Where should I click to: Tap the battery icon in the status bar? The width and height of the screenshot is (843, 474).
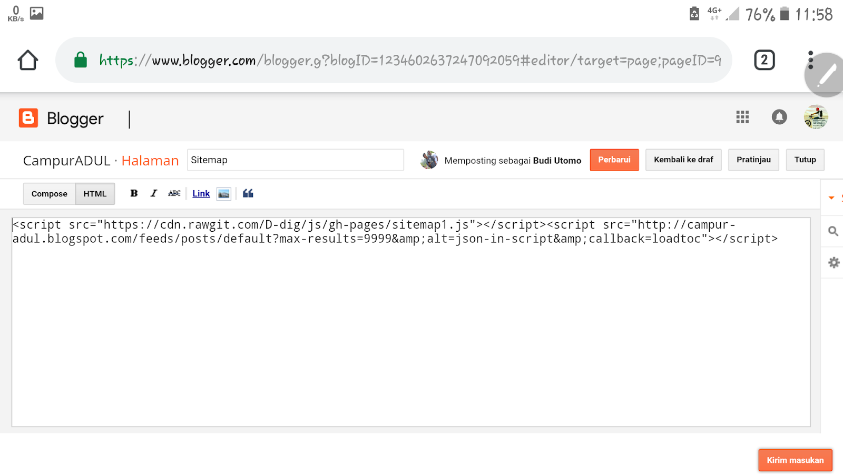(785, 14)
